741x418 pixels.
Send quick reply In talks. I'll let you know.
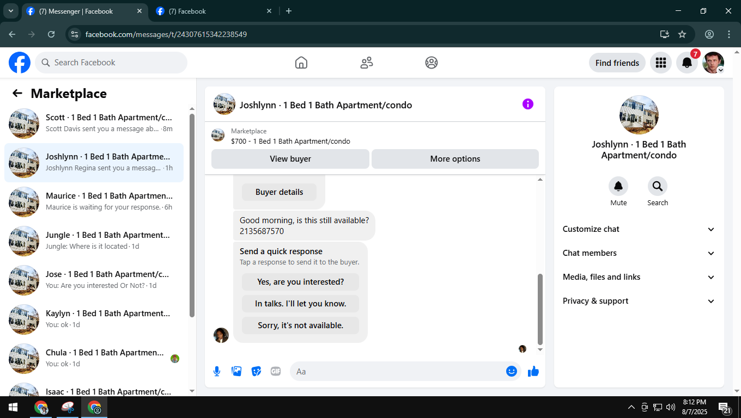point(301,304)
